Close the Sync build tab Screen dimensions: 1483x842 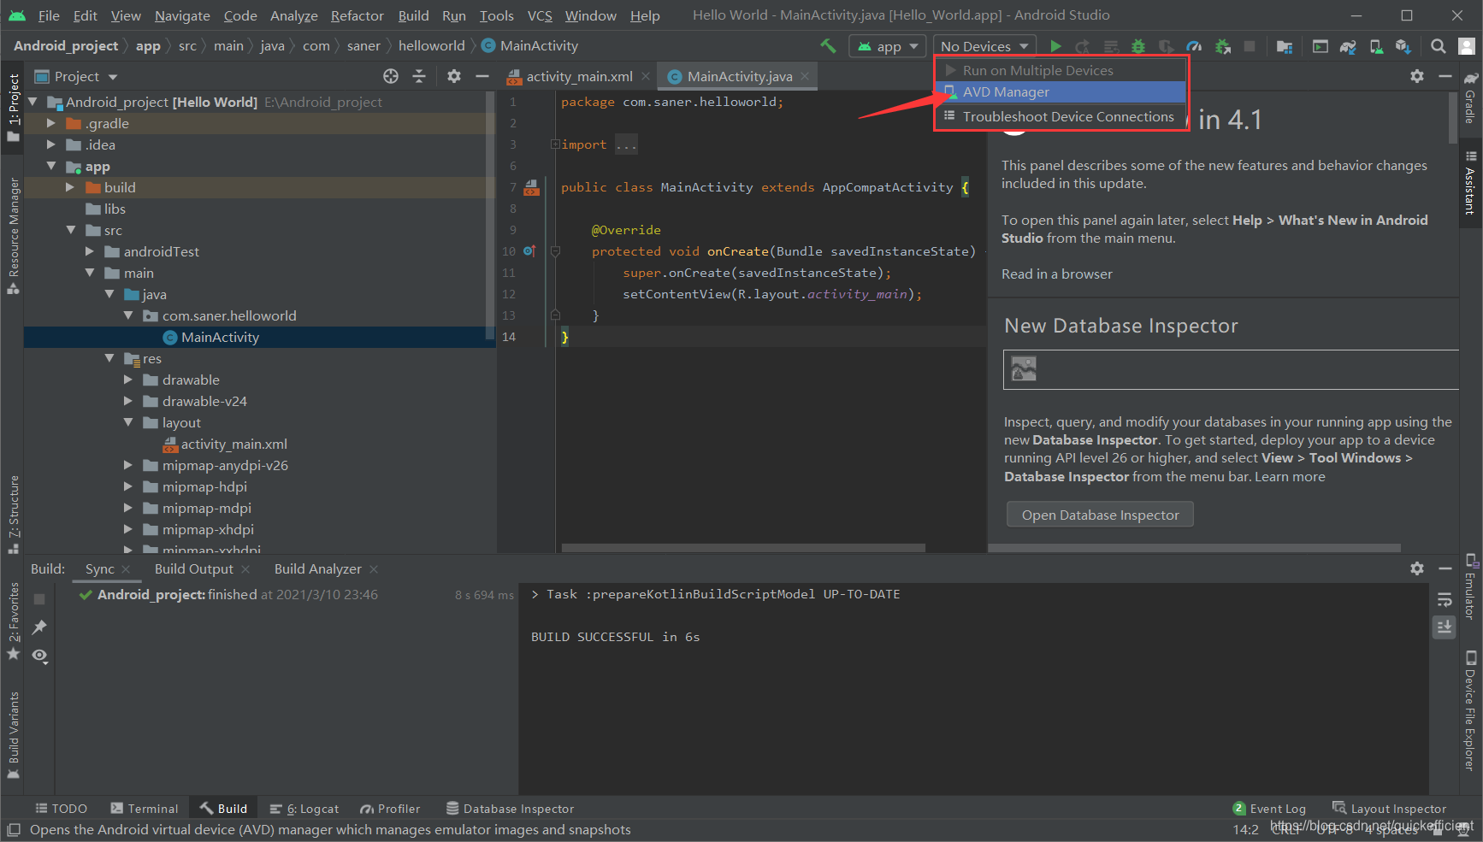[x=126, y=569]
